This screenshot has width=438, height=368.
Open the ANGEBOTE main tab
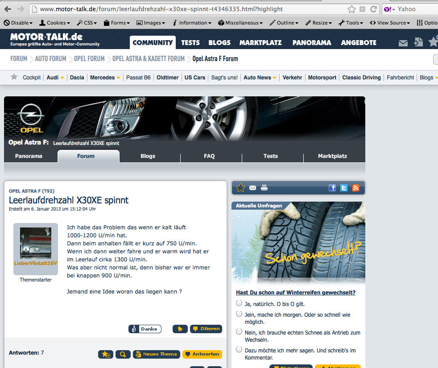pyautogui.click(x=359, y=43)
